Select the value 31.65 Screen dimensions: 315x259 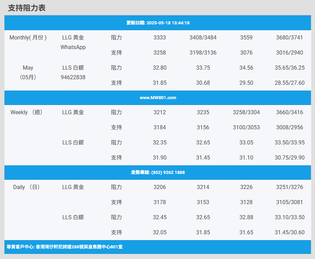click(x=246, y=233)
